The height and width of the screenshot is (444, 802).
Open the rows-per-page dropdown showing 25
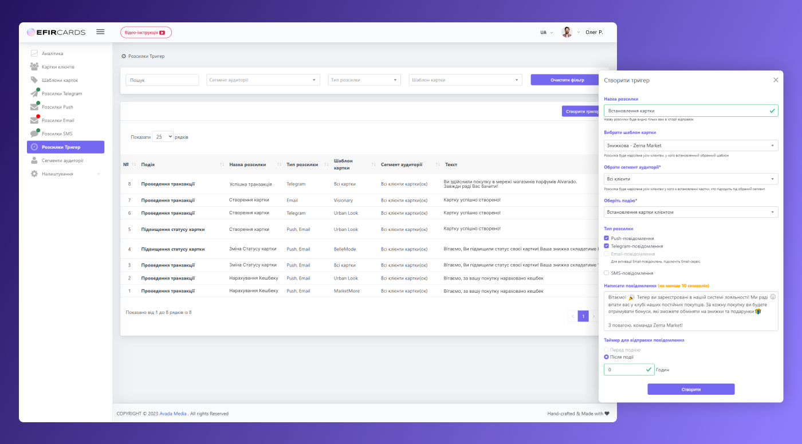(x=163, y=137)
